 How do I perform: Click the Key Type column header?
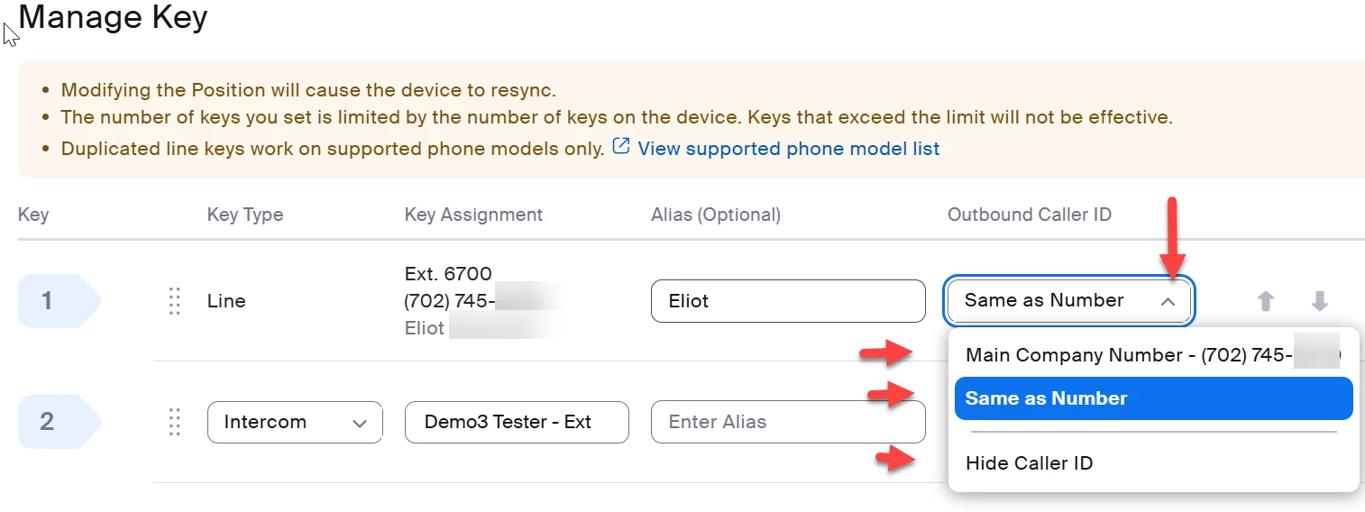(245, 215)
